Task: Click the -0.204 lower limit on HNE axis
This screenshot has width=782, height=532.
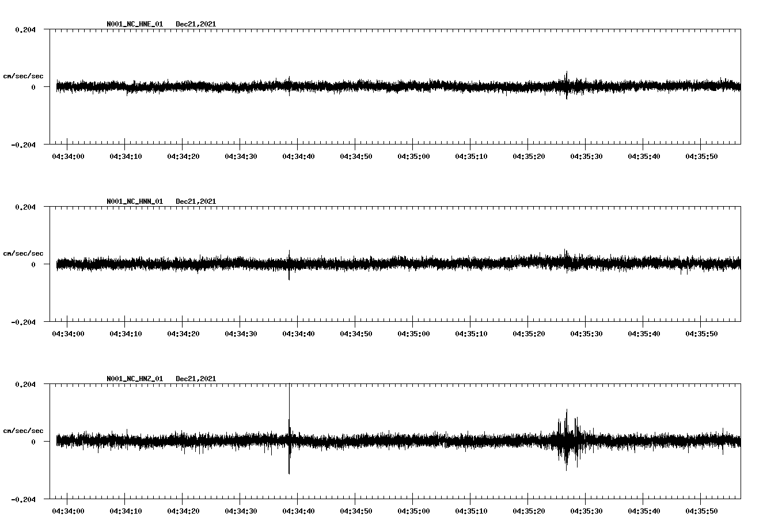Action: (23, 145)
